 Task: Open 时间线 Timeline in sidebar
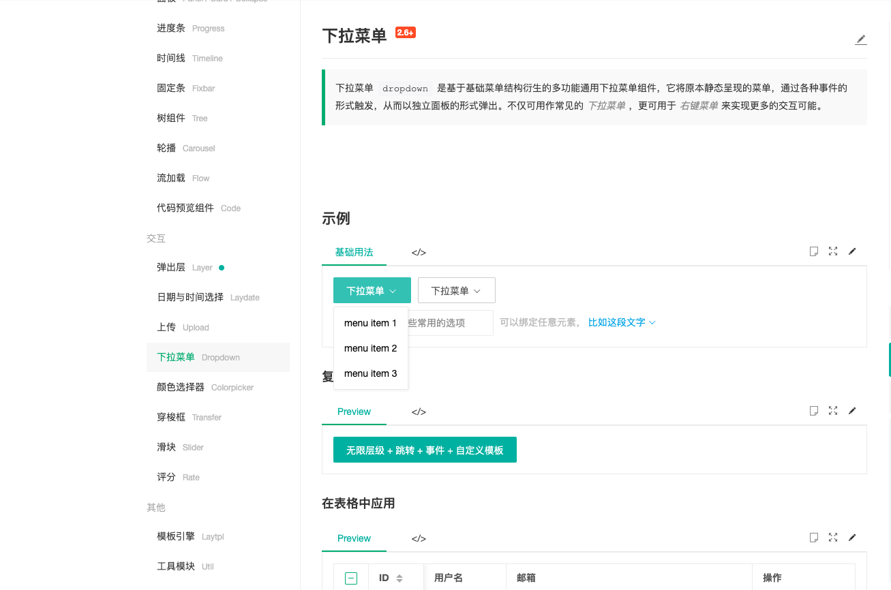click(x=218, y=58)
